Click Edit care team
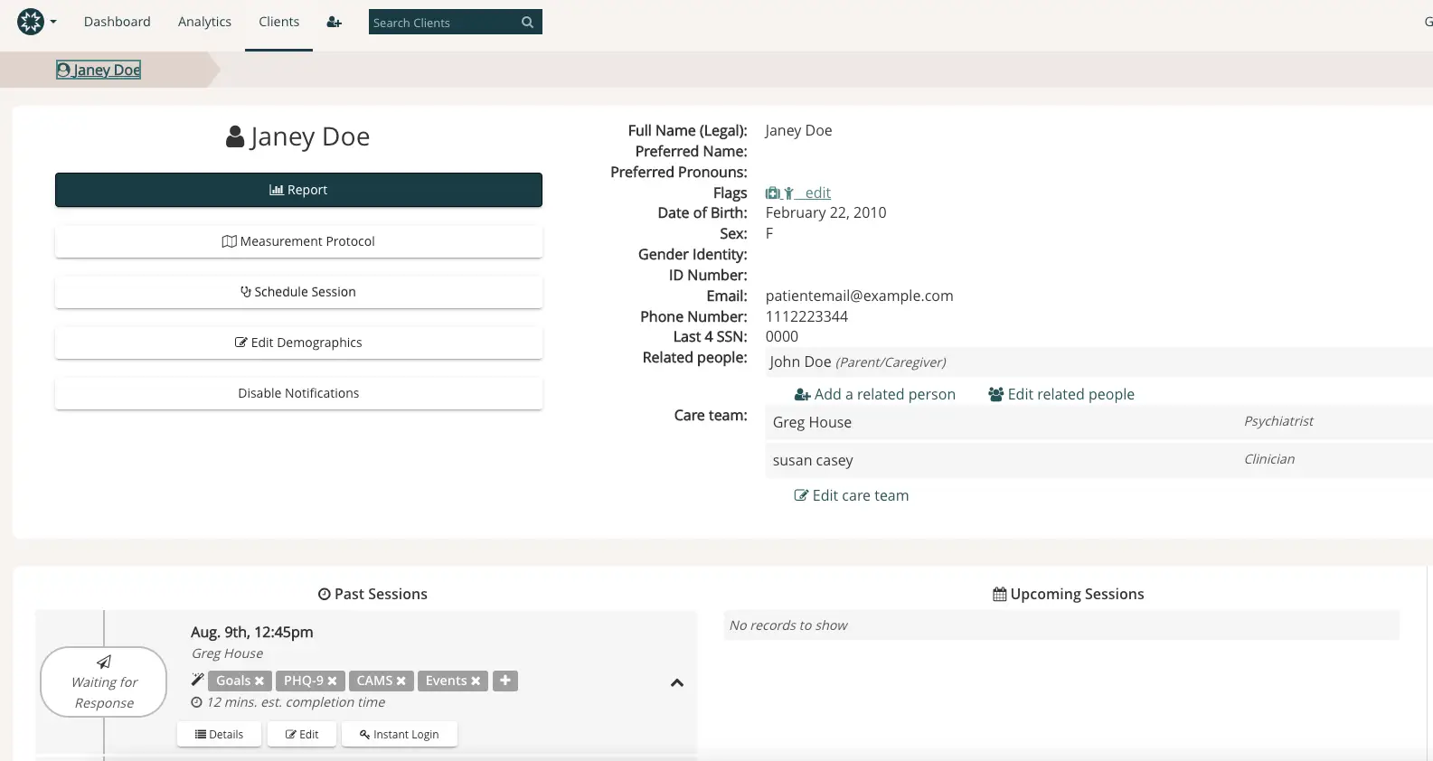 [x=852, y=495]
